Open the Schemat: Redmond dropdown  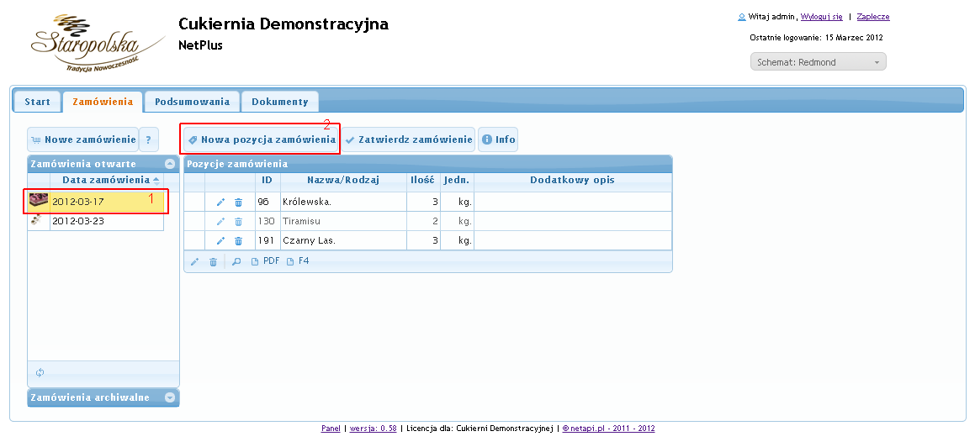819,62
